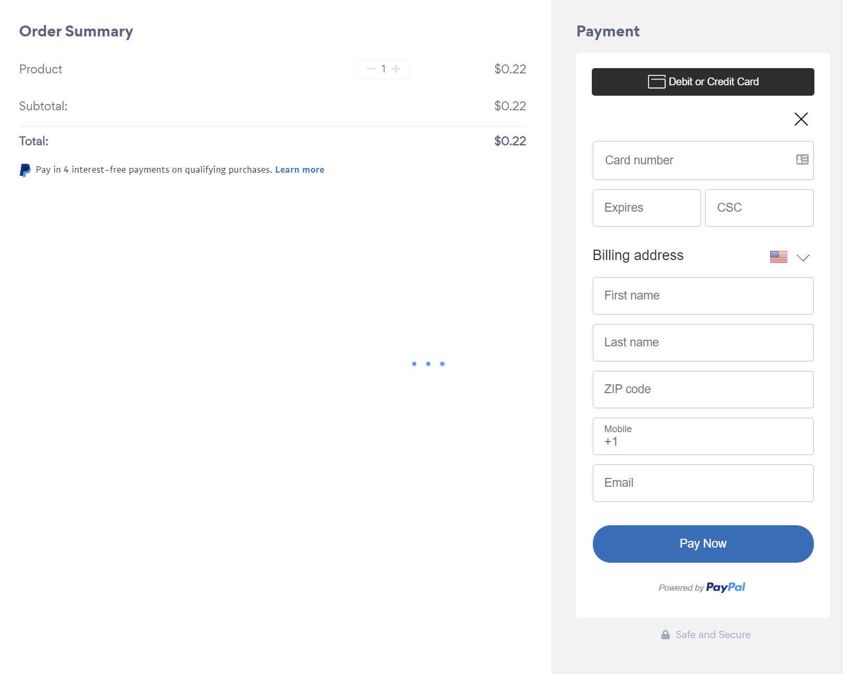Focus the Card number field
This screenshot has width=843, height=674.
[703, 160]
